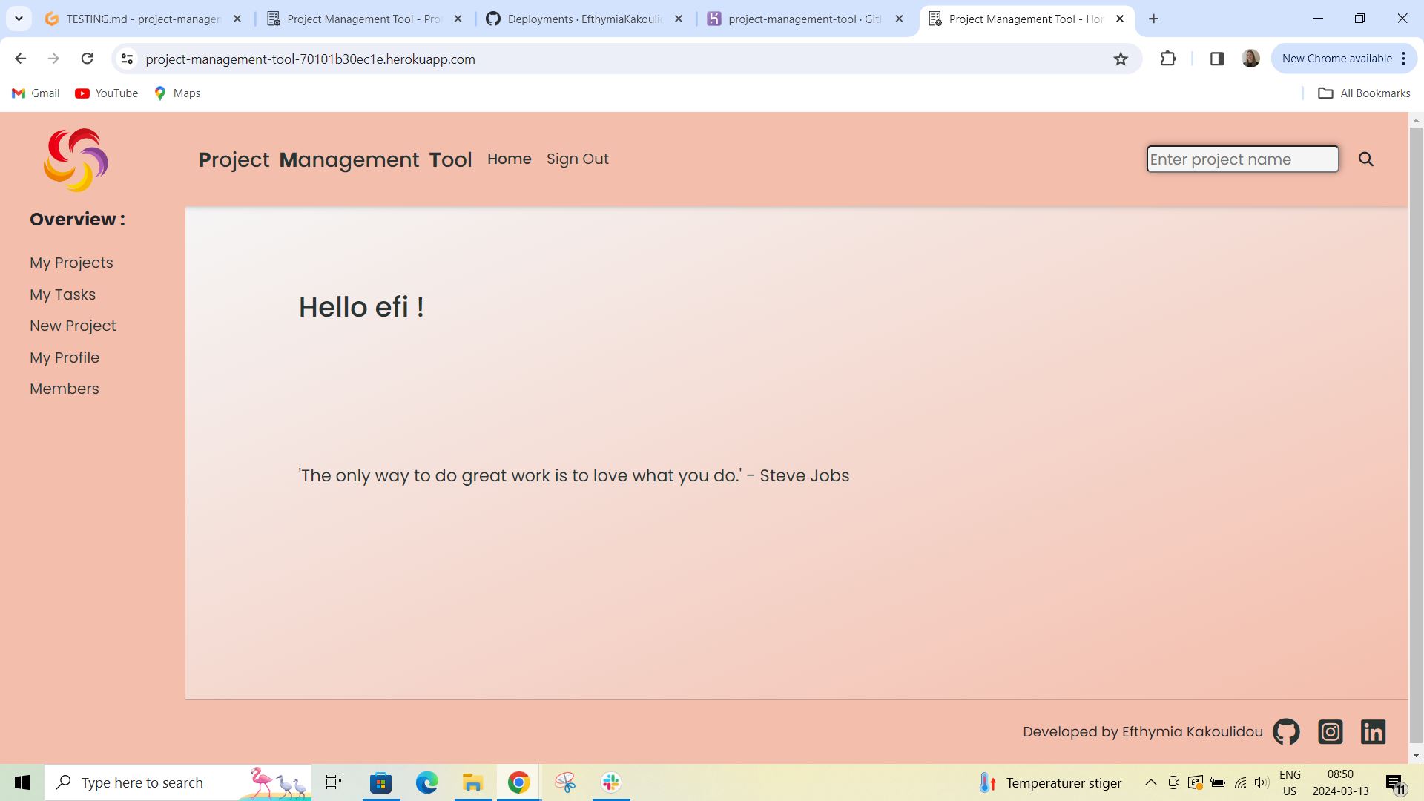Click the Project Management Tool logo

click(75, 159)
